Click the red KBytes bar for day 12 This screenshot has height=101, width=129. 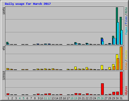[x=49, y=94]
